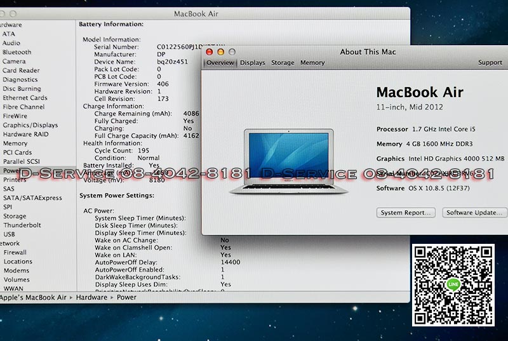This screenshot has width=508, height=341.
Task: Click Apple's MacBook Air in path bar
Action: pos(33,297)
